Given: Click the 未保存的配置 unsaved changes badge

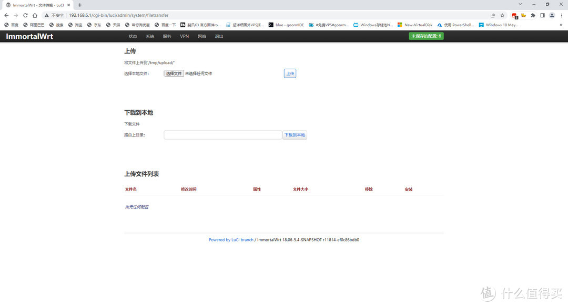Looking at the screenshot, I should [x=426, y=36].
